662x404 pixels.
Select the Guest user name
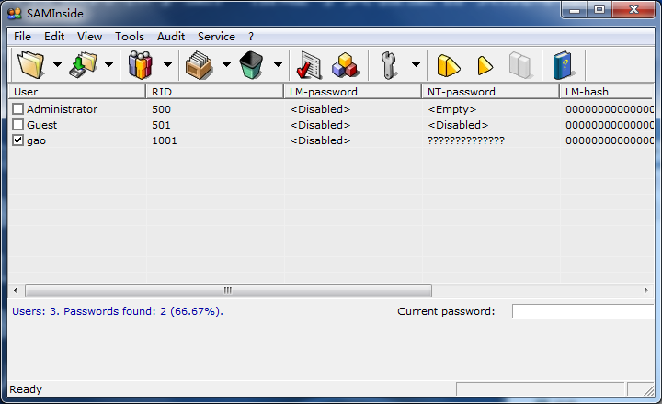41,125
